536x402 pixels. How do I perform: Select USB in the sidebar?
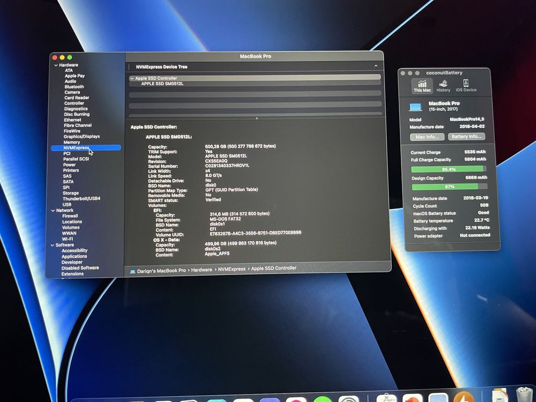pos(66,204)
